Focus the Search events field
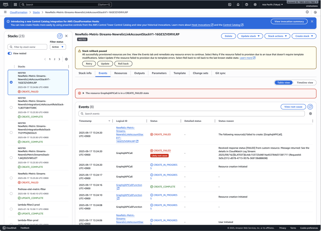 click(192, 114)
